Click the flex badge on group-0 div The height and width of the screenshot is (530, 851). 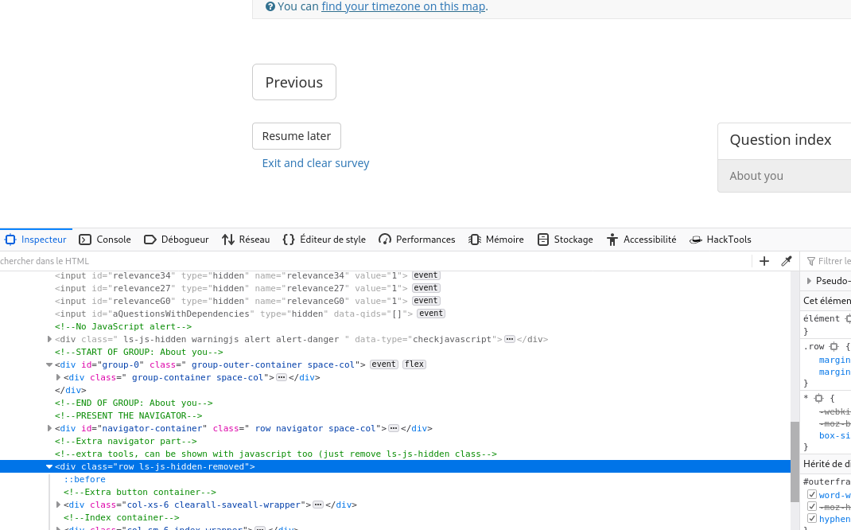point(414,364)
